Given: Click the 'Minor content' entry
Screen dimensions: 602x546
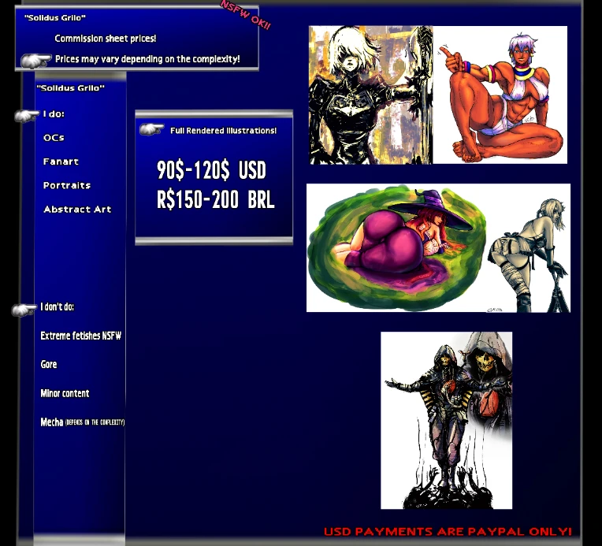Looking at the screenshot, I should pos(65,393).
